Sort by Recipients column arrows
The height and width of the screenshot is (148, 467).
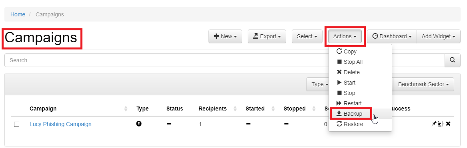point(235,109)
